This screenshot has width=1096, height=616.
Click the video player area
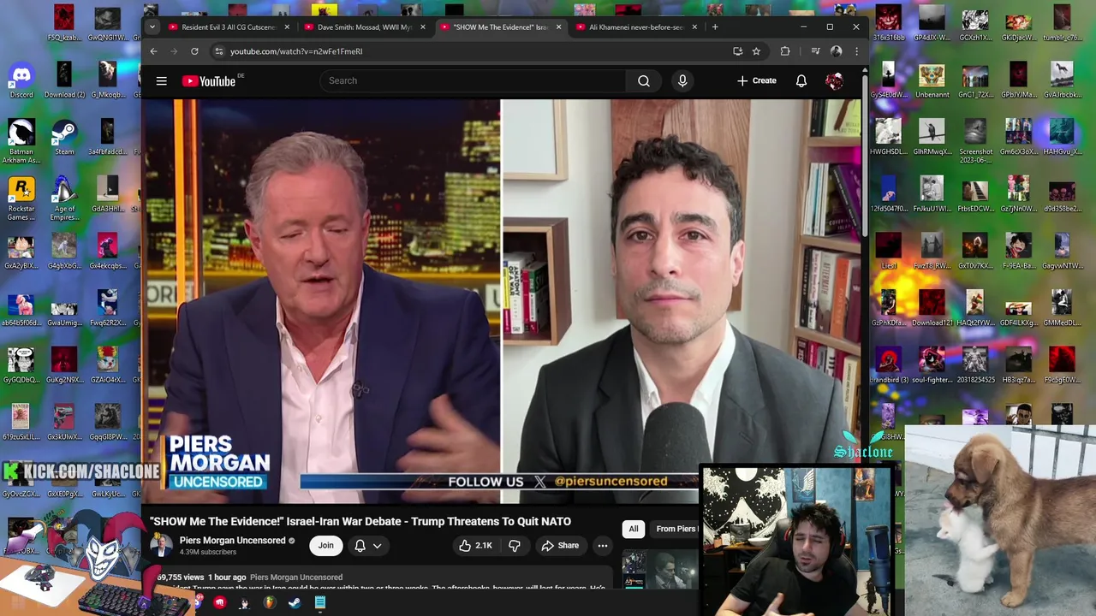tap(501, 301)
